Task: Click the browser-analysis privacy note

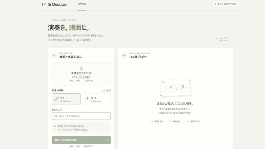Action: 81,128
